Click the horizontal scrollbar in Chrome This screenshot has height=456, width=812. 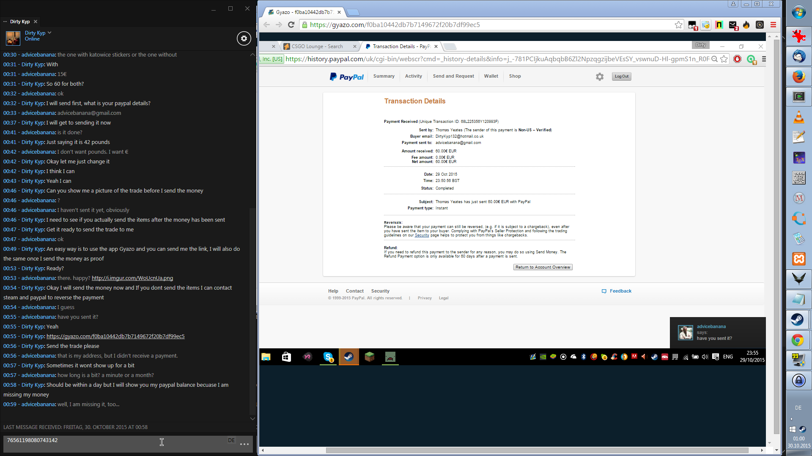tap(537, 450)
